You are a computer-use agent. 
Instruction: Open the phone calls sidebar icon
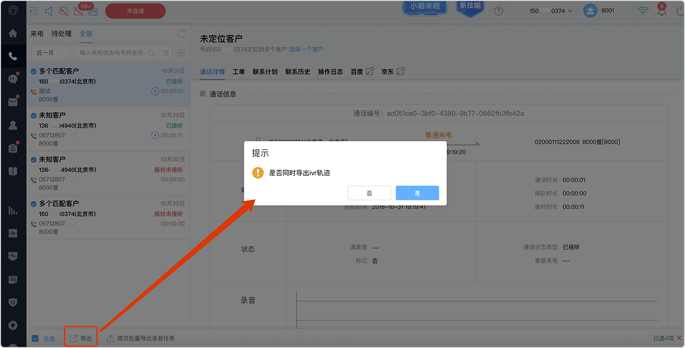tap(13, 56)
